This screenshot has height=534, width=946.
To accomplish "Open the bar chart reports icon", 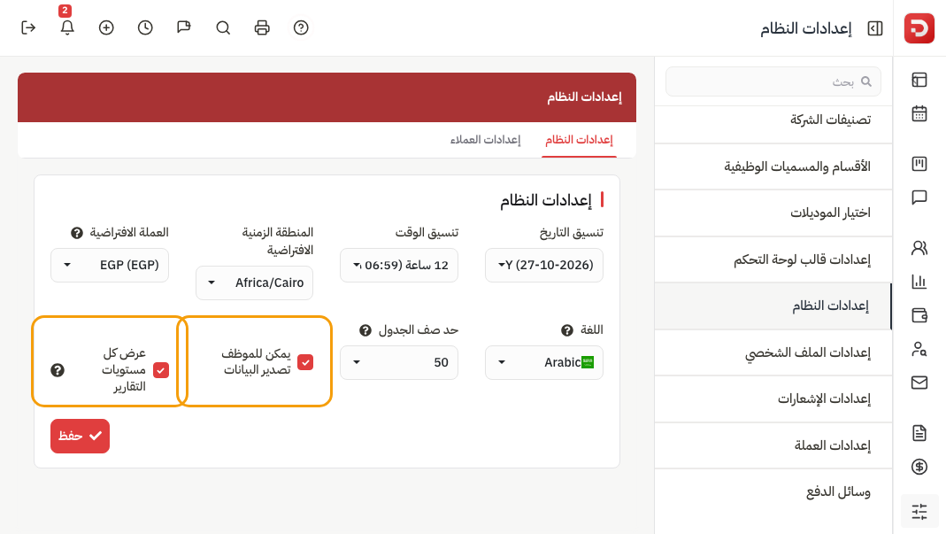I will pos(919,282).
